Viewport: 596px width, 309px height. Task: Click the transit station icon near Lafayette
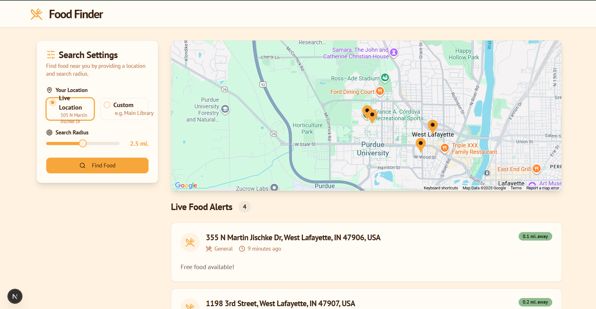click(x=487, y=173)
